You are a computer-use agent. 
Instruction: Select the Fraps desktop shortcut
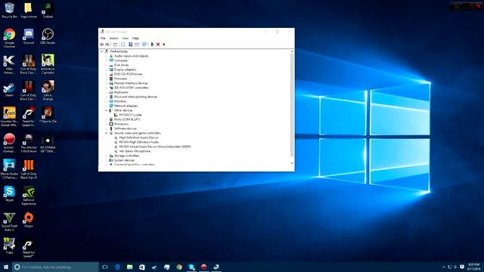[9, 246]
